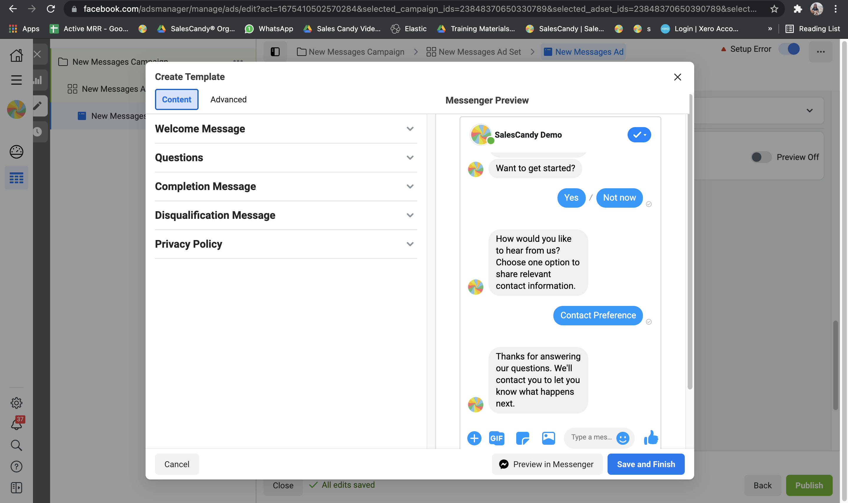Click the sticker icon in Messenger preview
The image size is (848, 503).
tap(522, 438)
